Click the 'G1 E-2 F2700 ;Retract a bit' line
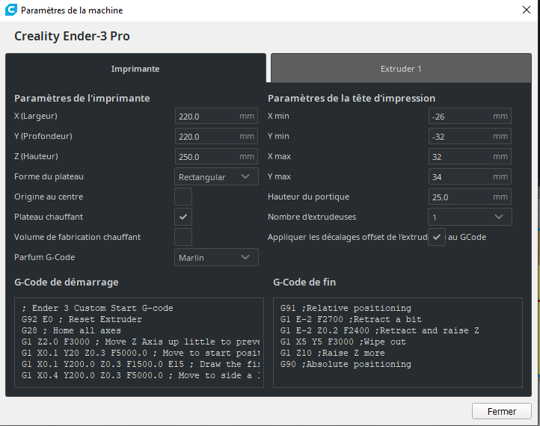540x426 pixels. (x=351, y=319)
